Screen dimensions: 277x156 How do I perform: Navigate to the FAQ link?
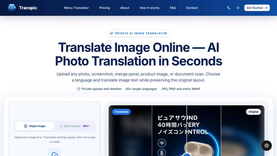click(x=173, y=8)
